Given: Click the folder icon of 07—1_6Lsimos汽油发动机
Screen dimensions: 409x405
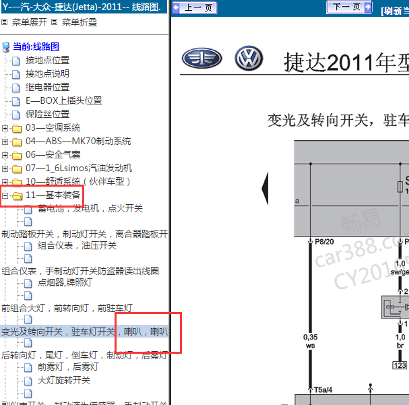Looking at the screenshot, I should (x=17, y=169).
